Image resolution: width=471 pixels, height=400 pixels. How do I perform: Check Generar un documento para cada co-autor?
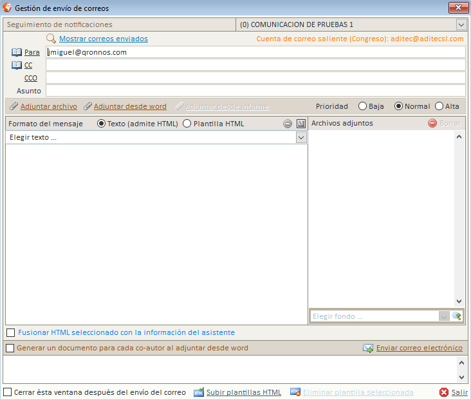coord(10,348)
